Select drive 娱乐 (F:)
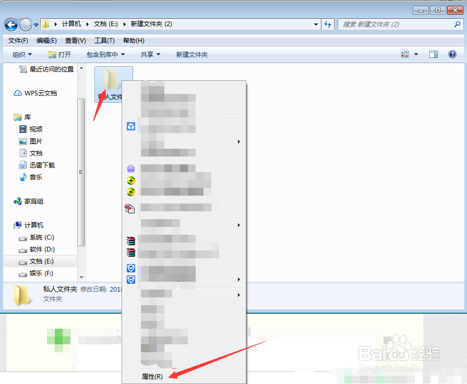Image resolution: width=467 pixels, height=384 pixels. coord(35,273)
